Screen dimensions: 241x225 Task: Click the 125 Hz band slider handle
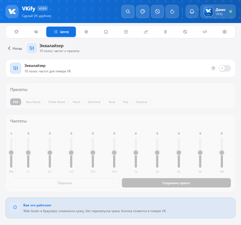pyautogui.click(x=71, y=153)
